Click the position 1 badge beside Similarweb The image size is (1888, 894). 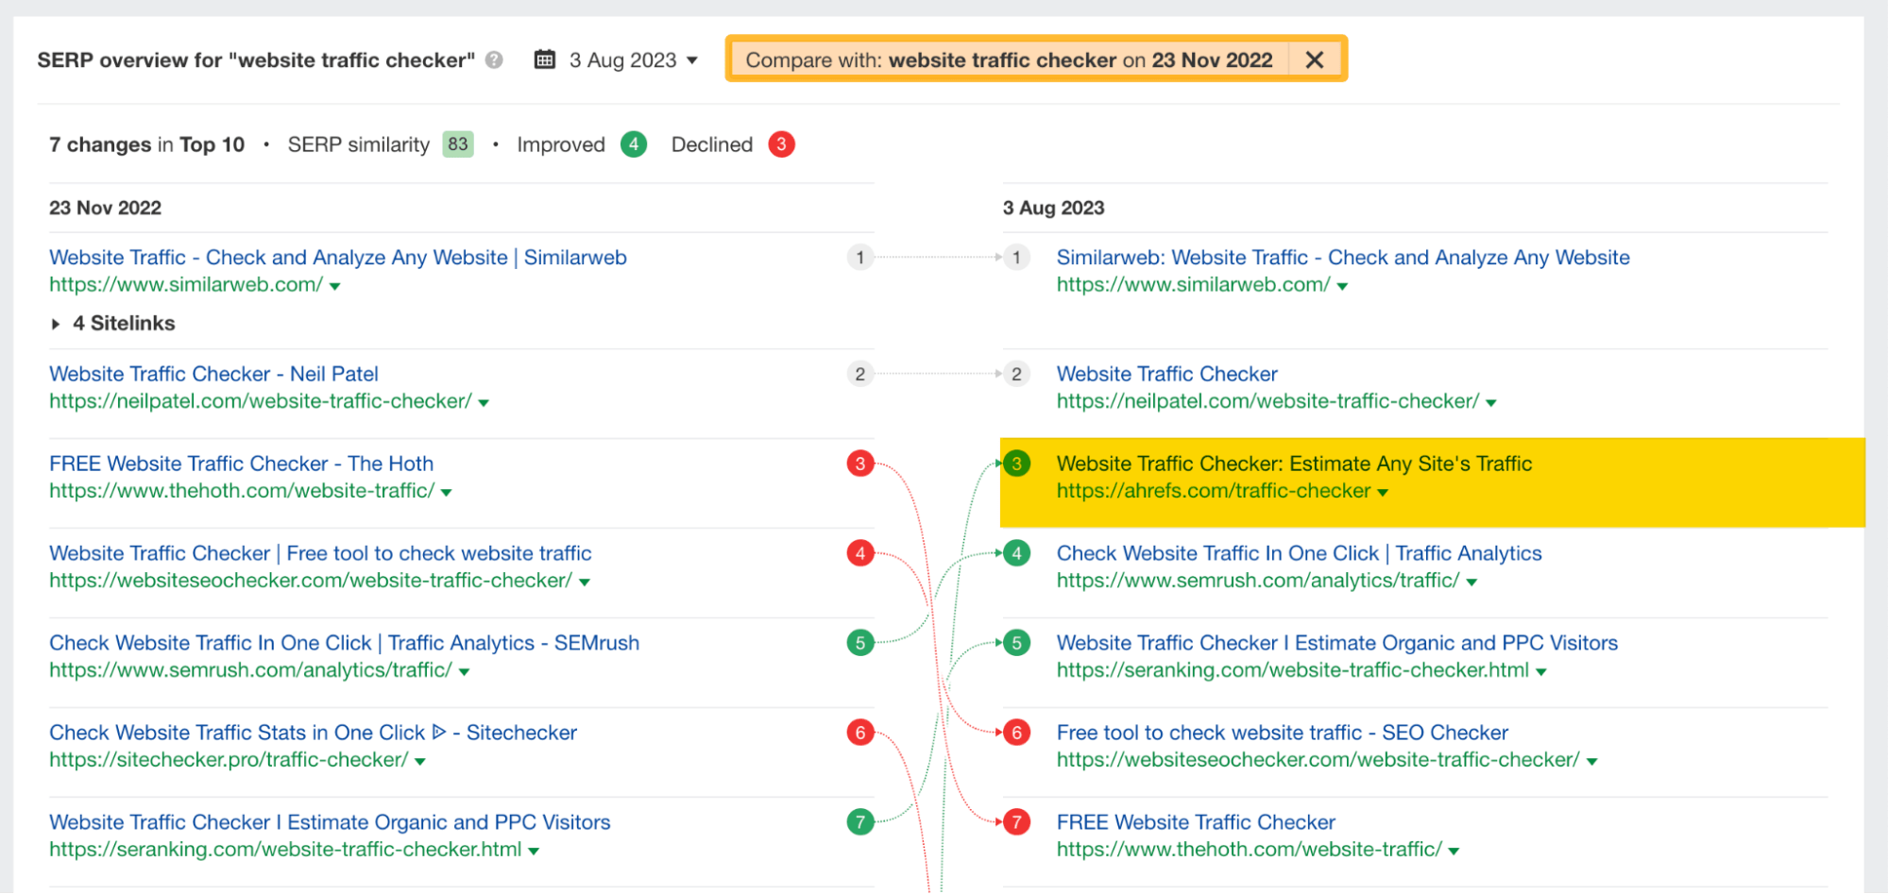point(859,258)
